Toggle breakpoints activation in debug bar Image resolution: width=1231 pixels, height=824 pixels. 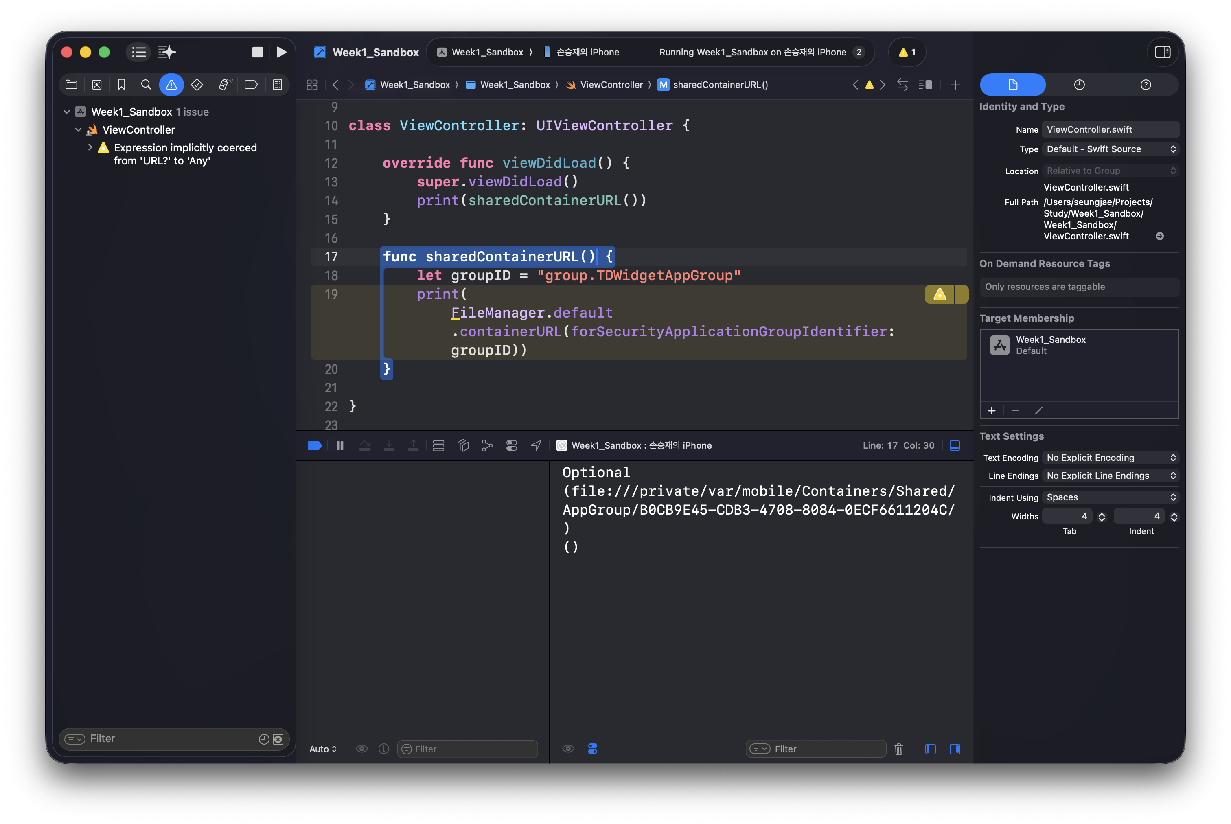click(x=314, y=446)
